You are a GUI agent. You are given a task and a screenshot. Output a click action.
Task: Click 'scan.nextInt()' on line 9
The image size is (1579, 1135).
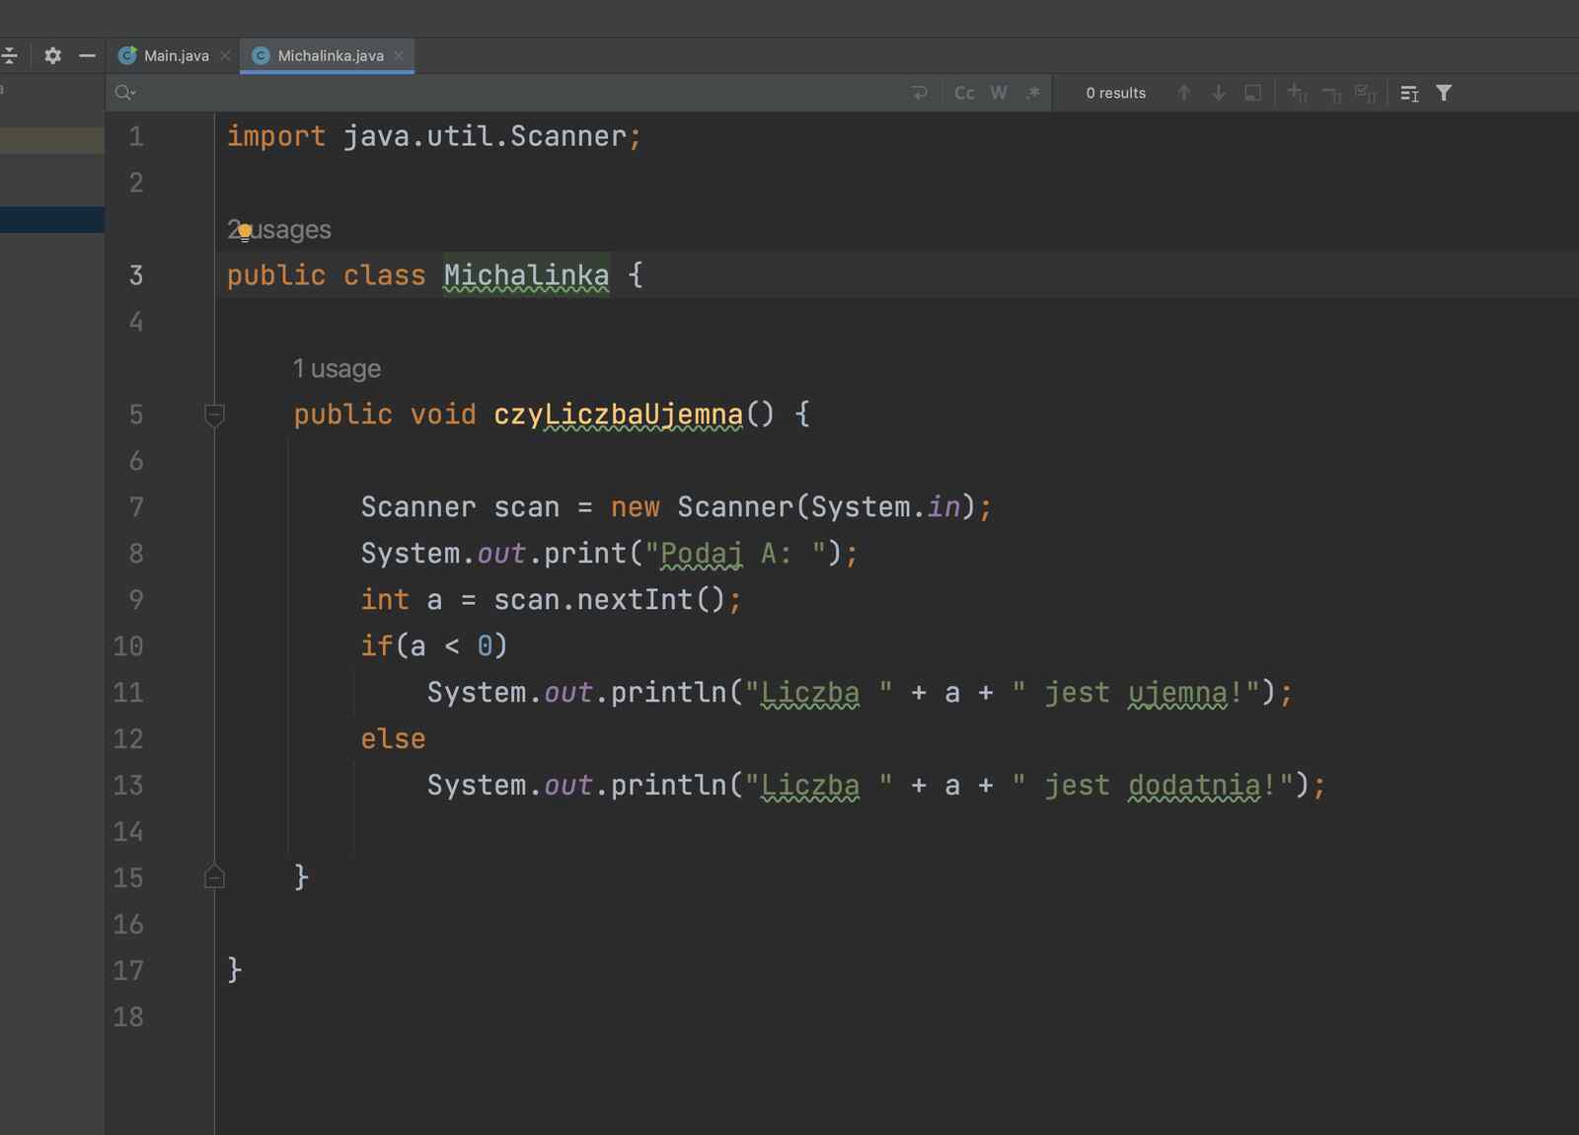(x=609, y=599)
